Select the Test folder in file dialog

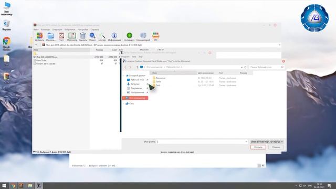(157, 85)
